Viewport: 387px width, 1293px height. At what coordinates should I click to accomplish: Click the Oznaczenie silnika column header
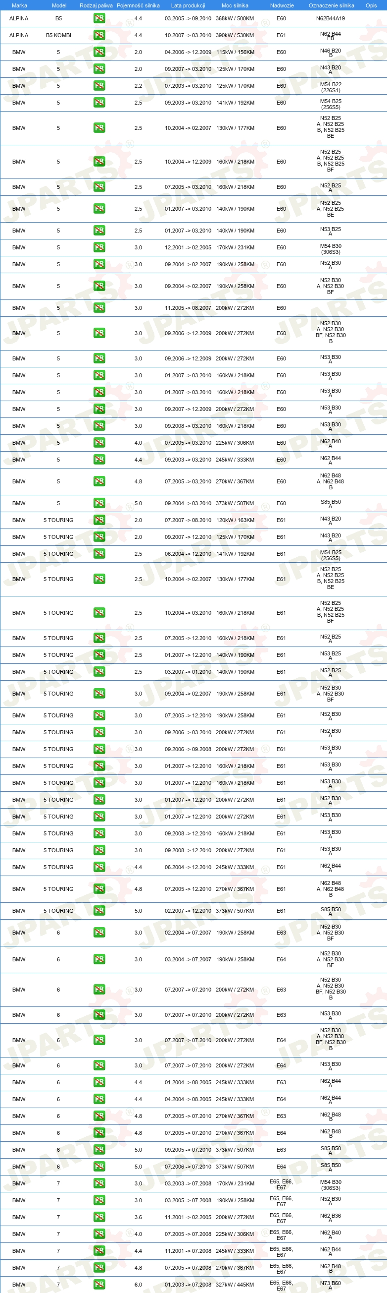[x=332, y=5]
